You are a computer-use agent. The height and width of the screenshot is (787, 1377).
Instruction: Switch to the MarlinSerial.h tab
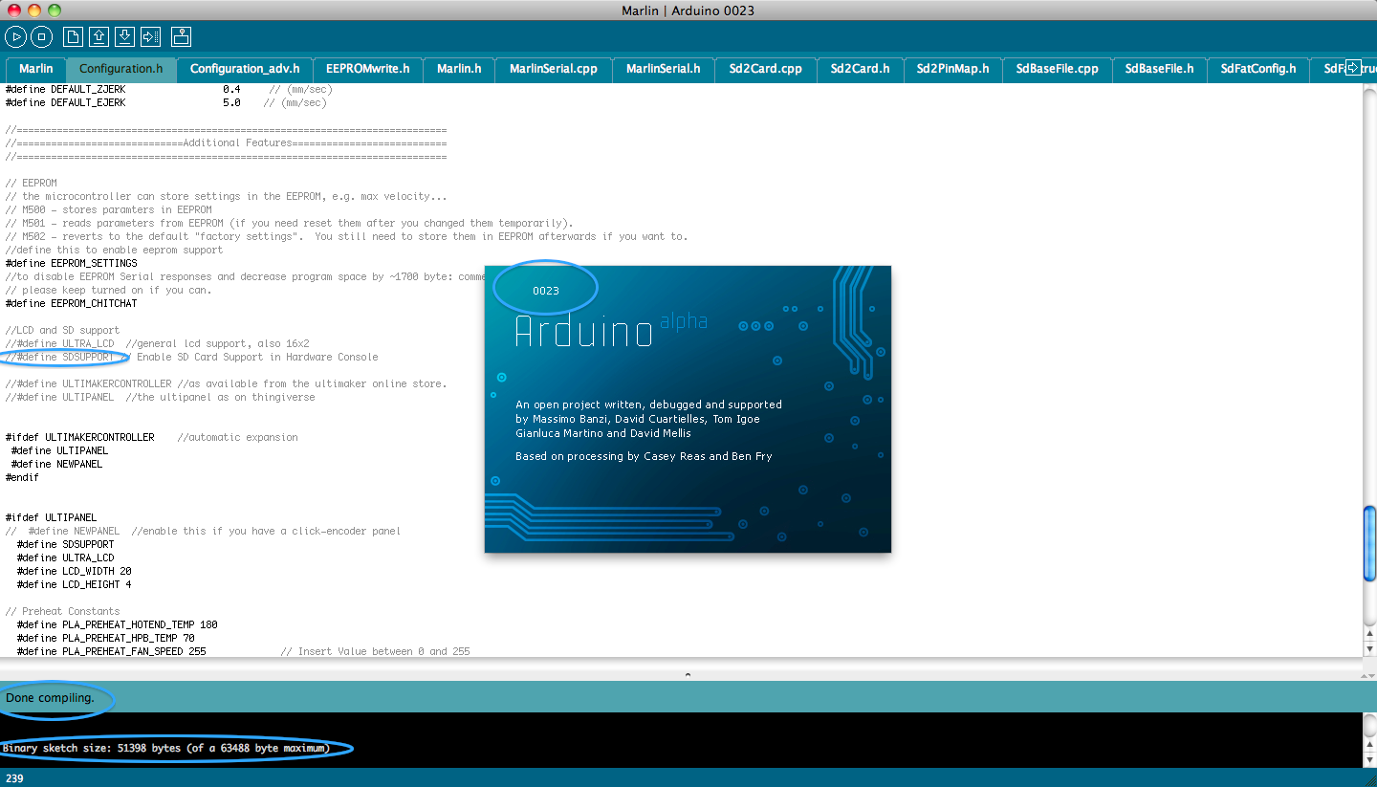[664, 69]
